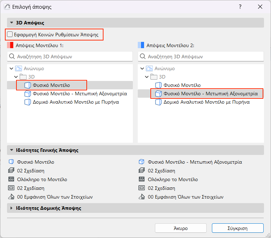The width and height of the screenshot is (271, 238).
Task: Enable Εφαρμογή Κοινών Ρυθμίσεων Άποψης checkbox
Action: pos(10,35)
